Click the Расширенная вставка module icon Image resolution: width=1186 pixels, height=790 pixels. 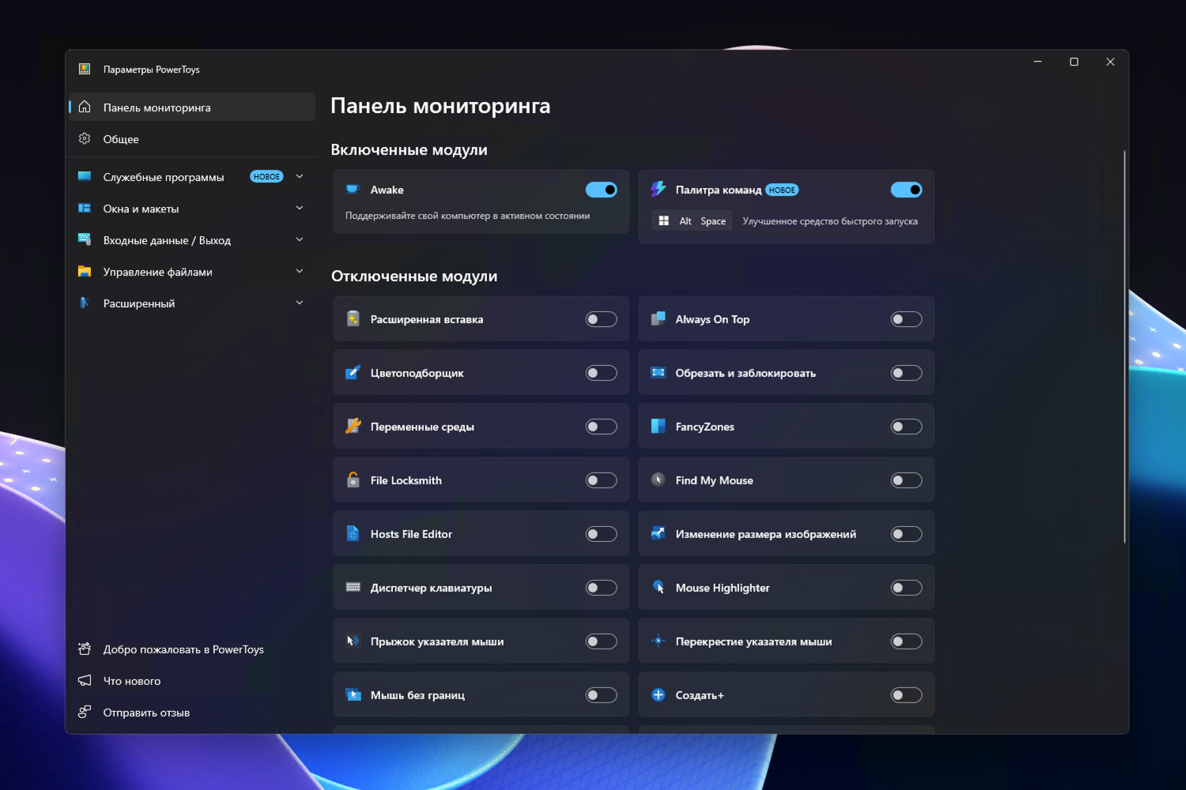[353, 319]
